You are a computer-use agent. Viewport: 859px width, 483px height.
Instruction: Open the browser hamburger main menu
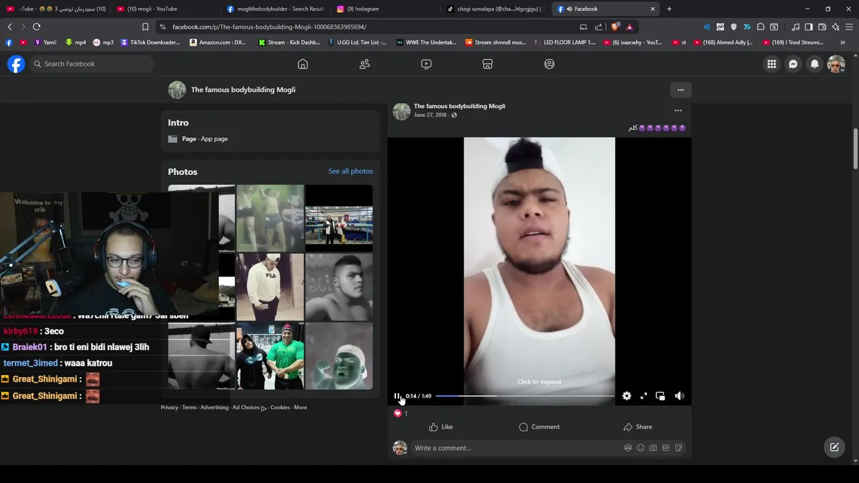click(x=850, y=27)
